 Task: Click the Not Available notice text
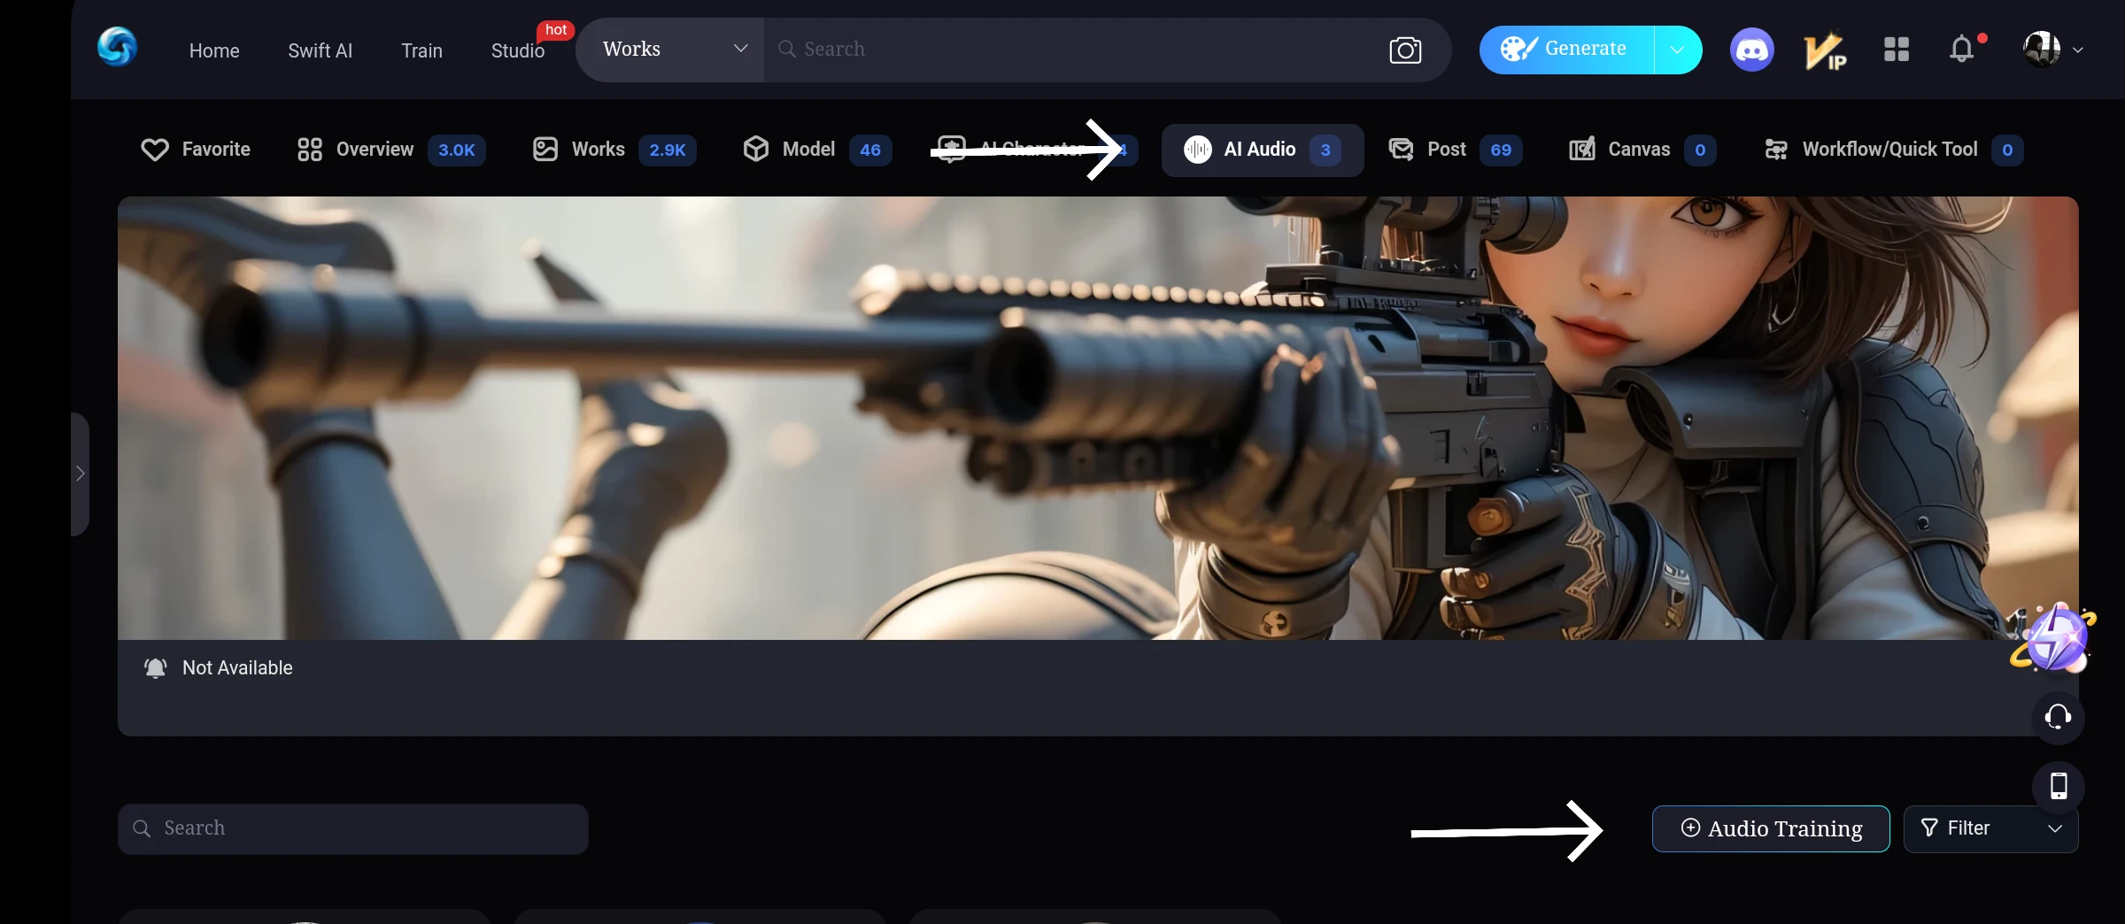237,668
